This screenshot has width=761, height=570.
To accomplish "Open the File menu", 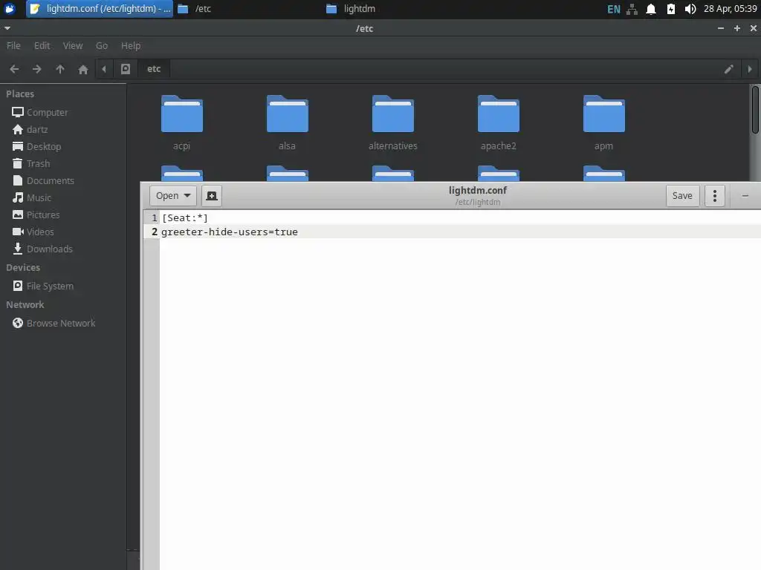I will click(13, 45).
